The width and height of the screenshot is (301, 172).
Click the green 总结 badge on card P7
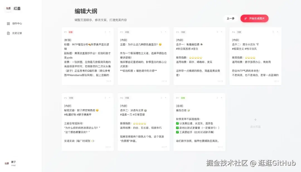coord(183,98)
